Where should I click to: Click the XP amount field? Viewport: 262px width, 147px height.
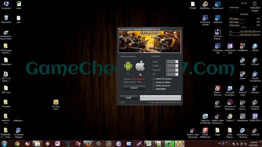pos(171,74)
